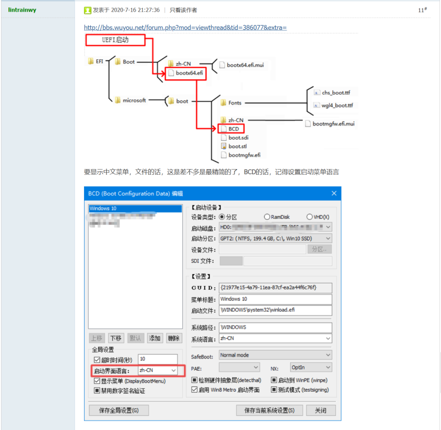441x430 pixels.
Task: Click the 设备文件 input field
Action: pos(262,249)
